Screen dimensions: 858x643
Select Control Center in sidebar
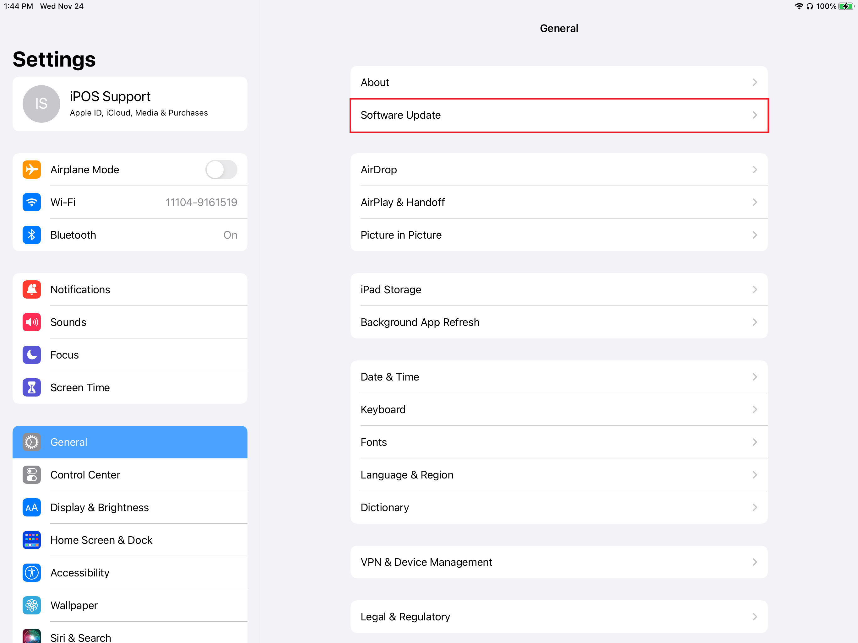pyautogui.click(x=130, y=474)
